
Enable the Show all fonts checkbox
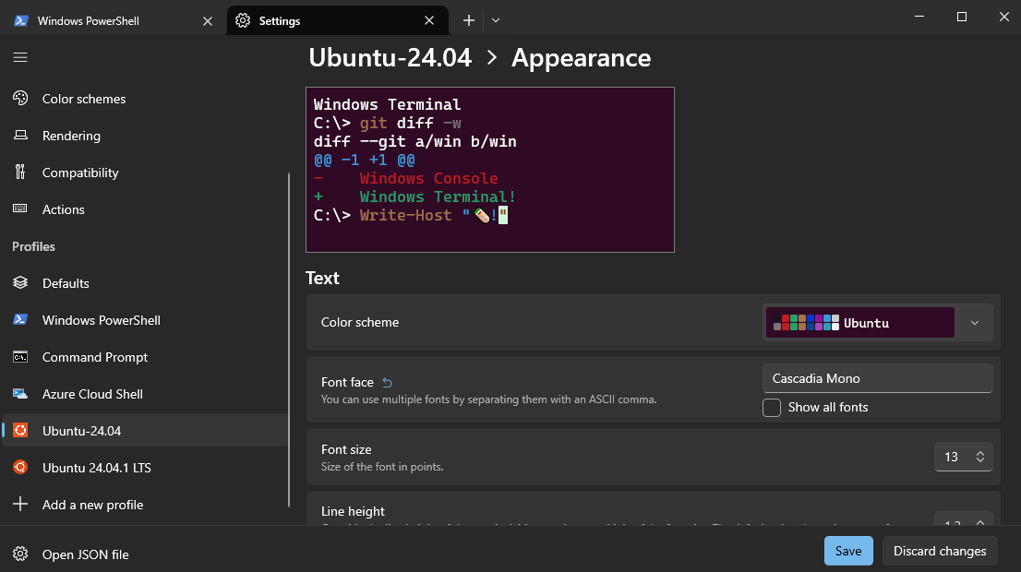[772, 408]
